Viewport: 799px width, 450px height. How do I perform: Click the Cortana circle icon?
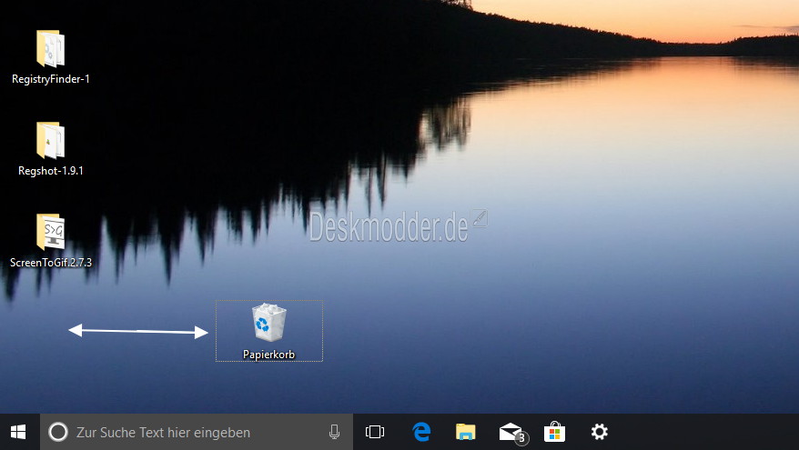pyautogui.click(x=58, y=432)
